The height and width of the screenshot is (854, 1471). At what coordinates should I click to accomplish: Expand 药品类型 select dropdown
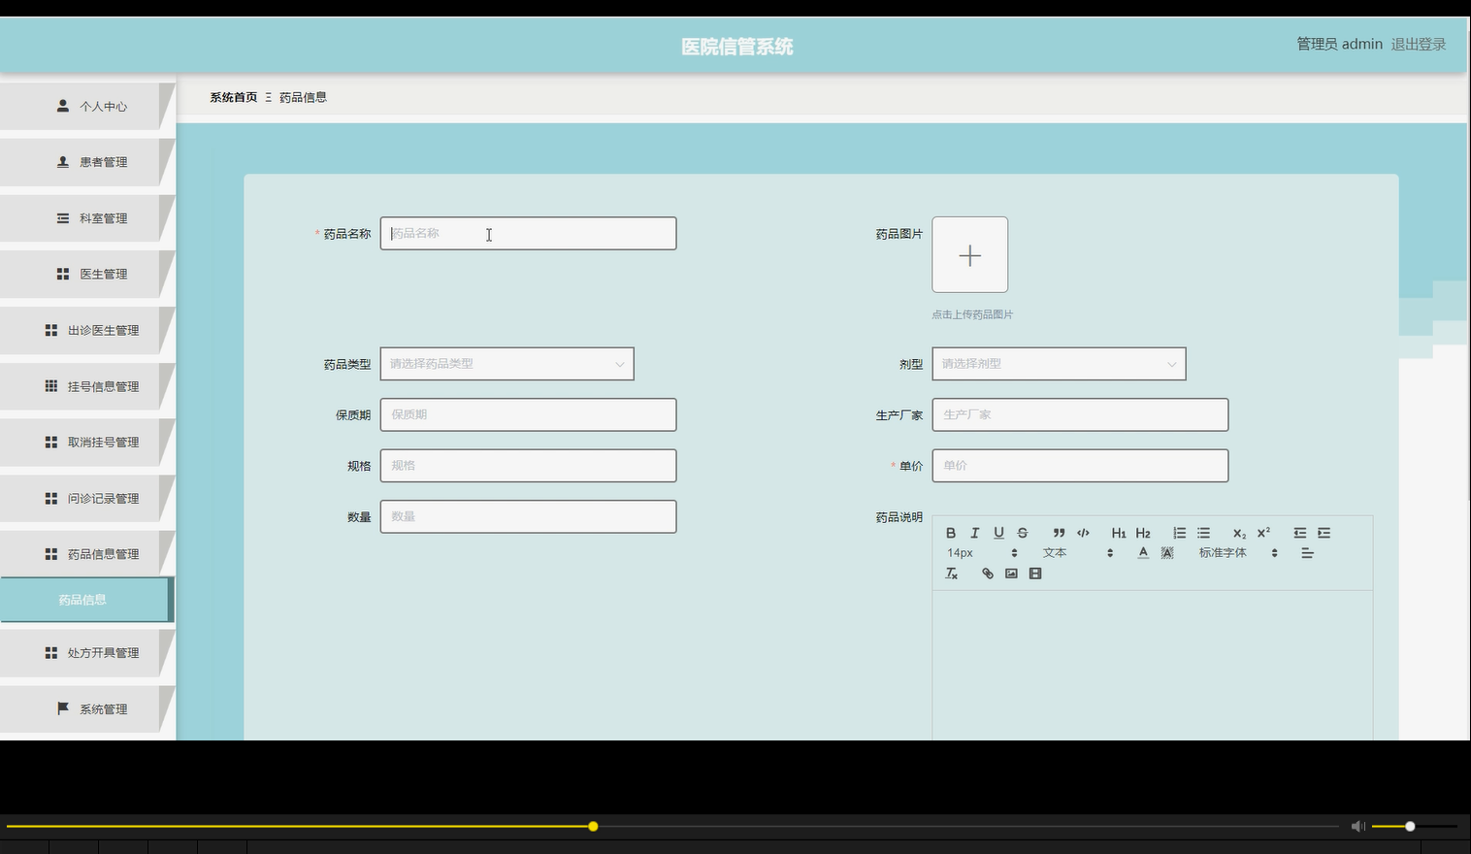click(507, 364)
